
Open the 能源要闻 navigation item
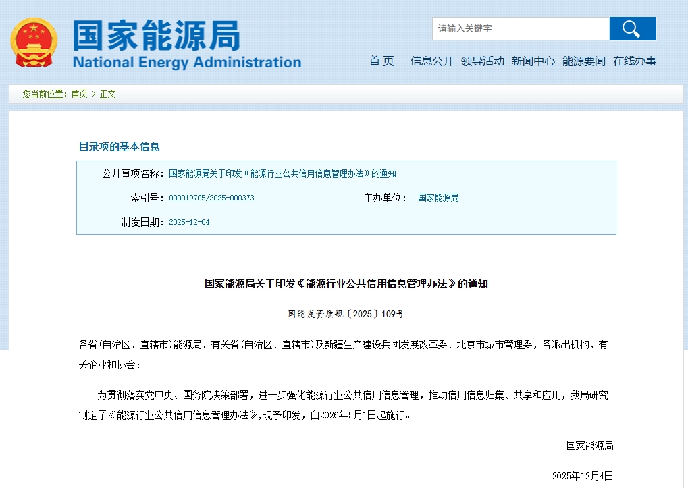tap(584, 61)
